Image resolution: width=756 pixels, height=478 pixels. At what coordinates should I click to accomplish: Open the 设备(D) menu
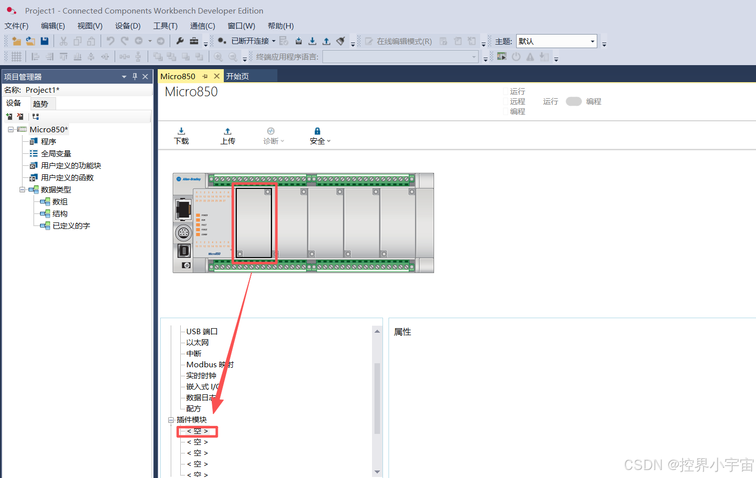click(128, 26)
